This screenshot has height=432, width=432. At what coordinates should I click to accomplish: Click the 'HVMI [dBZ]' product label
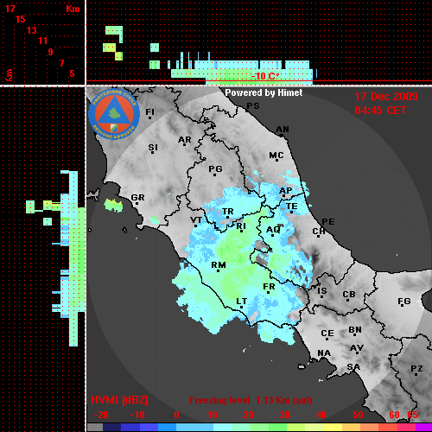click(119, 400)
